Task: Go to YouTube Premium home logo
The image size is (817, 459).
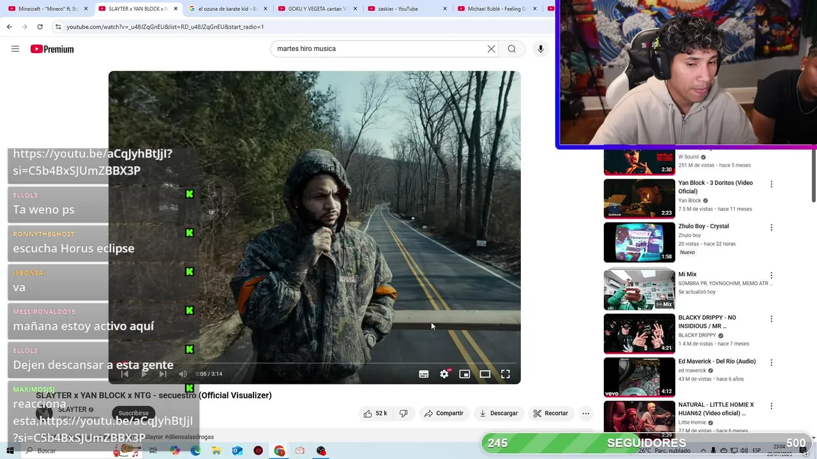Action: pyautogui.click(x=52, y=49)
